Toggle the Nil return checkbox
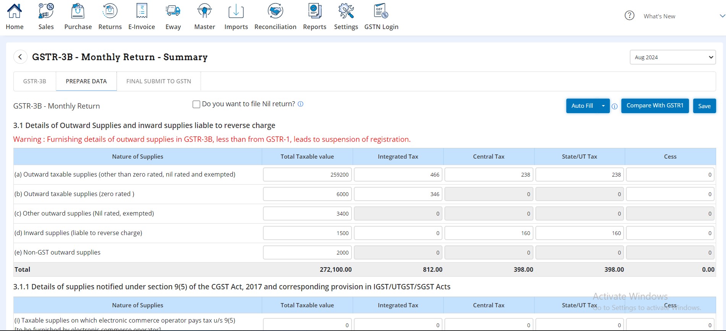The width and height of the screenshot is (726, 331). (x=196, y=104)
